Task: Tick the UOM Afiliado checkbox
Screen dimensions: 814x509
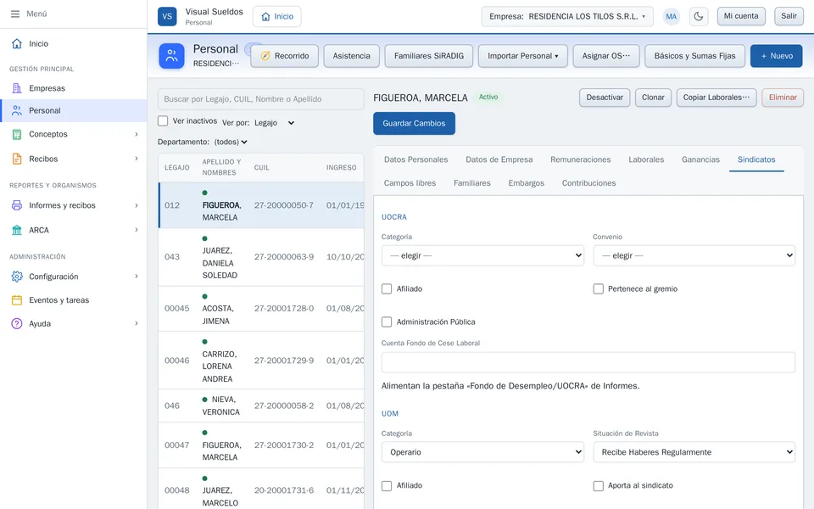Action: click(x=387, y=485)
